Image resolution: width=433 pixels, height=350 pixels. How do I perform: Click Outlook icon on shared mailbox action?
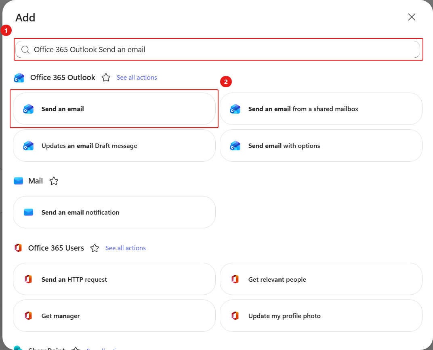[235, 109]
